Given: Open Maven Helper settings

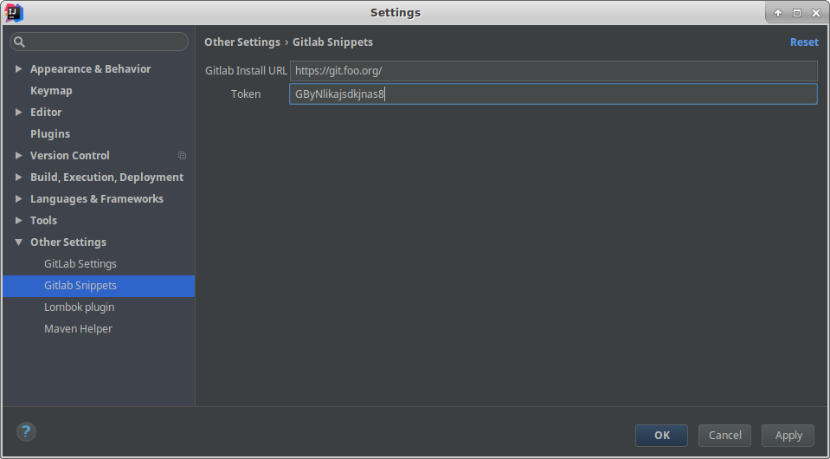Looking at the screenshot, I should click(79, 329).
